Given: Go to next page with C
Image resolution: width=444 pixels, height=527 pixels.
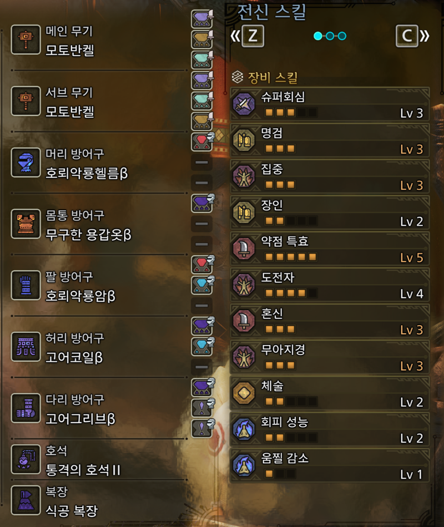Looking at the screenshot, I should coord(407,36).
